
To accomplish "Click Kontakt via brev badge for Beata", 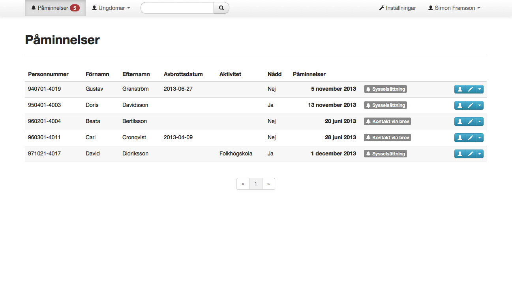I will point(387,122).
